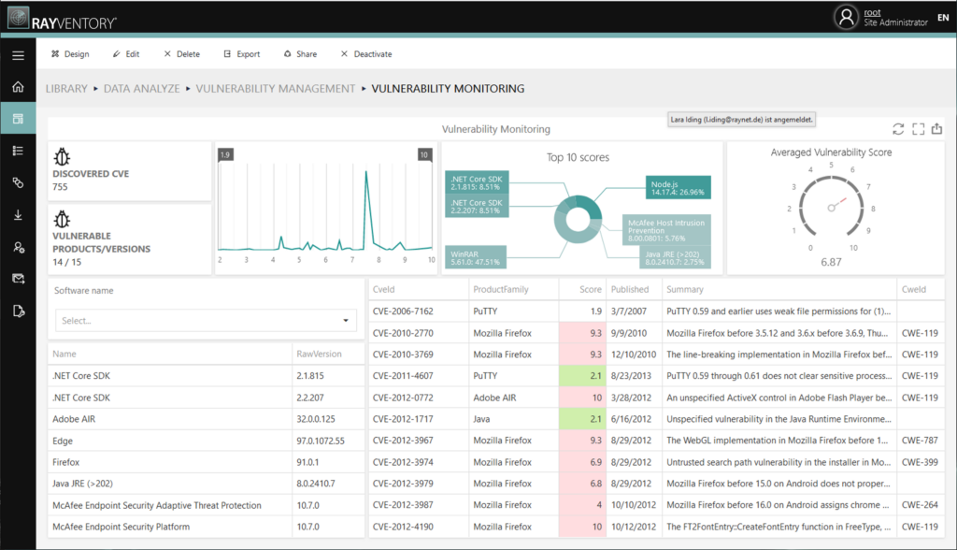Navigate to Data Analyze breadcrumb

pos(142,89)
